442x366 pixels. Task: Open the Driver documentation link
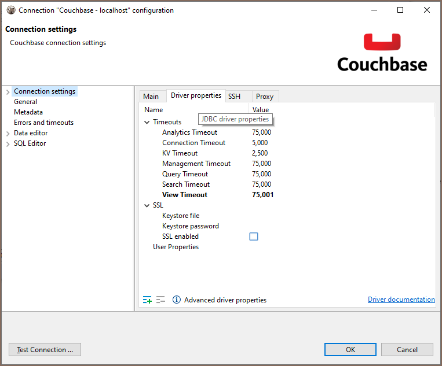coord(401,300)
